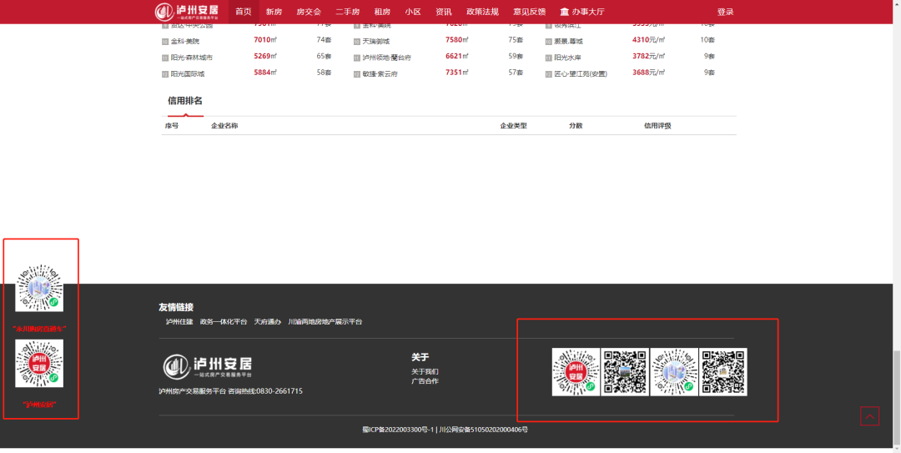Click the page's vertical scrollbar thumb
This screenshot has height=453, width=901.
[896, 396]
